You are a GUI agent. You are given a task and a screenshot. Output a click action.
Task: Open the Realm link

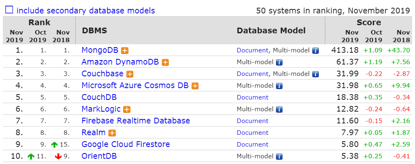point(94,132)
